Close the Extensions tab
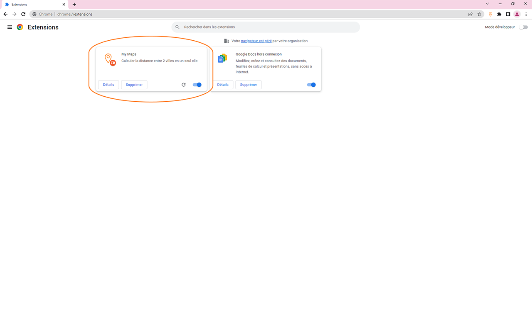 (64, 5)
